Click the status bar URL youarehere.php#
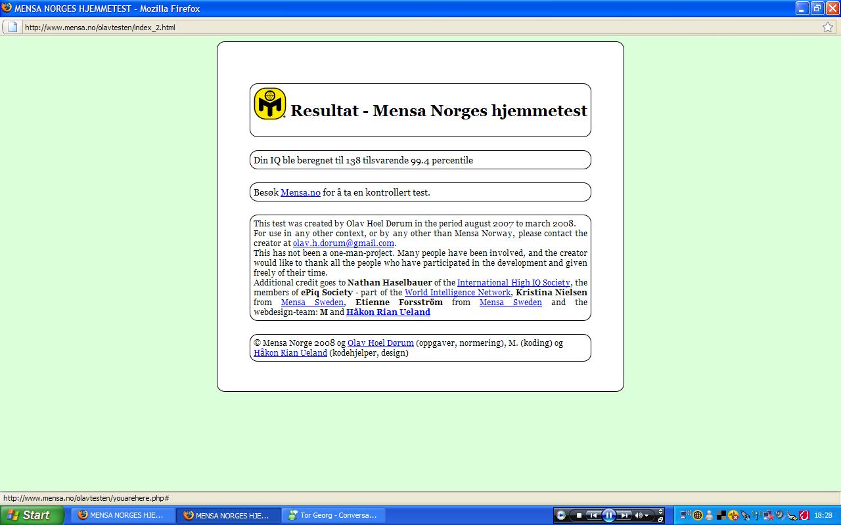Screen dimensions: 841x525 click(x=86, y=498)
